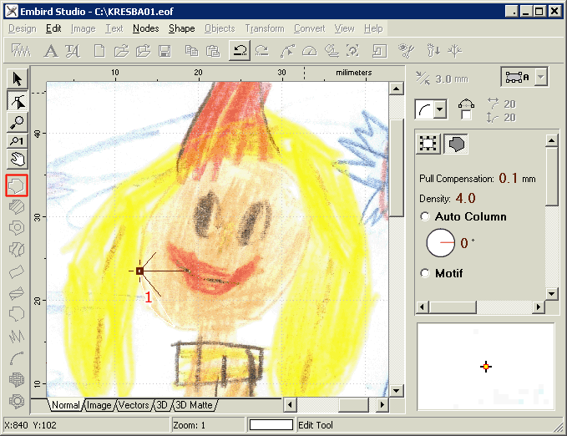The width and height of the screenshot is (567, 436).
Task: Open the Design menu
Action: 23,28
